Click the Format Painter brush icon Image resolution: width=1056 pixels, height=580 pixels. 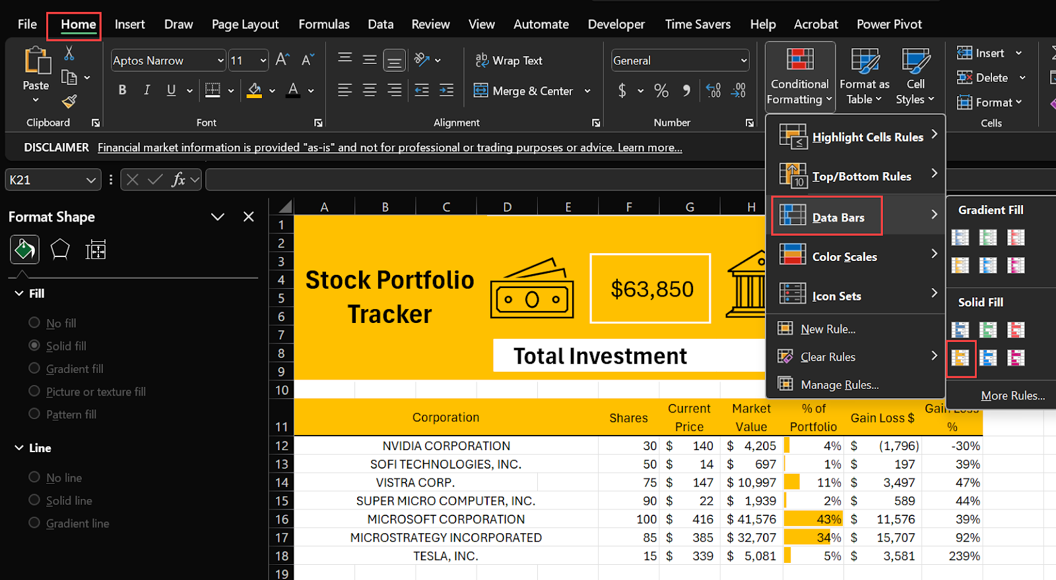(69, 101)
